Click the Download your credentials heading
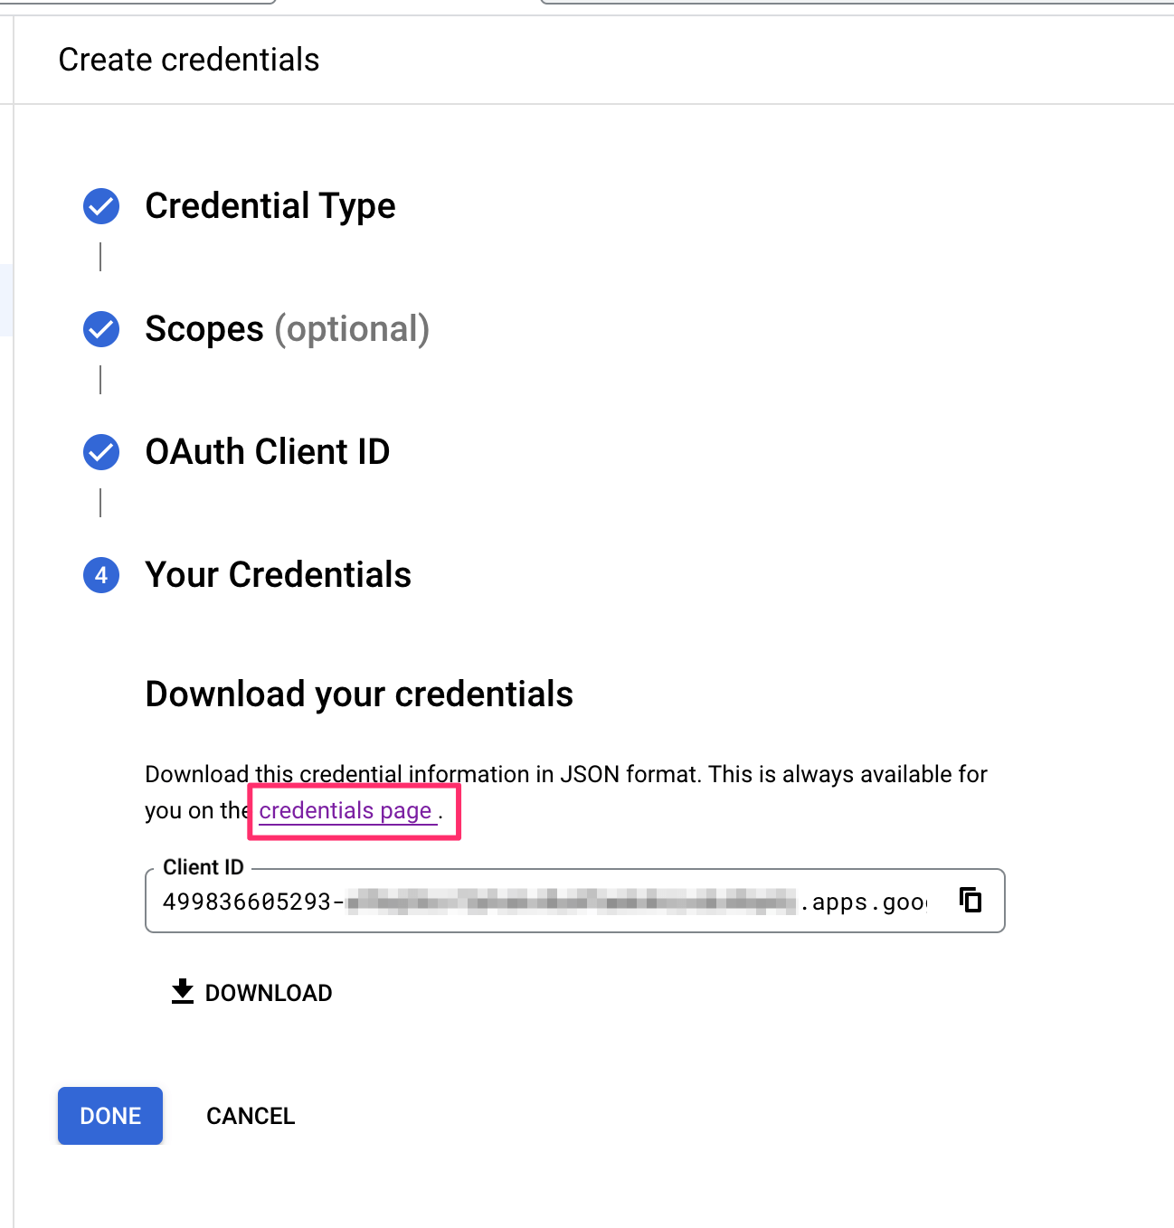Screen dimensions: 1174x1228 [359, 694]
